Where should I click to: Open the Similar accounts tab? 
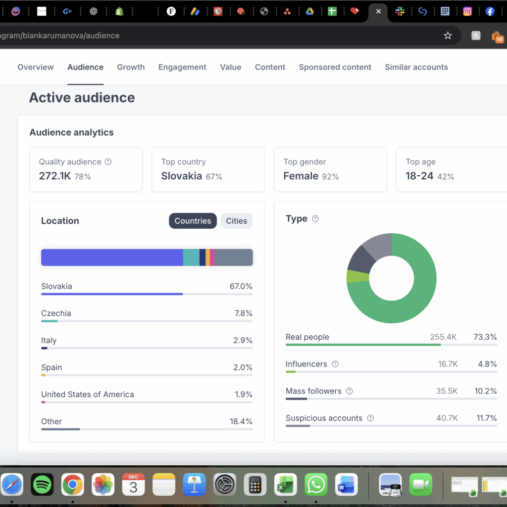pyautogui.click(x=416, y=67)
